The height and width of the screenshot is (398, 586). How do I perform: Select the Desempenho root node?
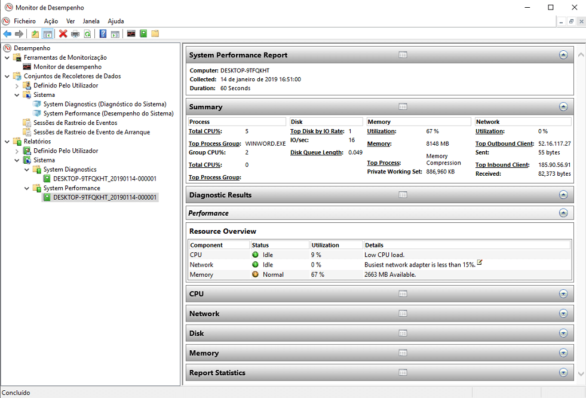click(x=32, y=48)
